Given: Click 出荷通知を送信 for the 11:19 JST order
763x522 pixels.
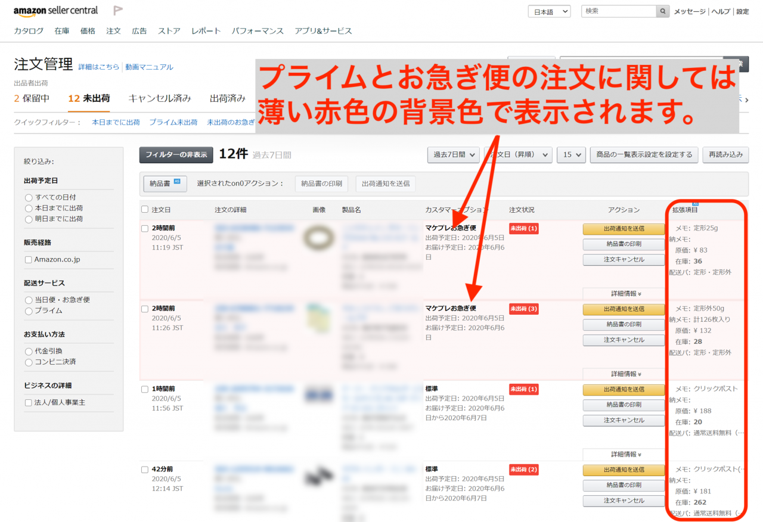Looking at the screenshot, I should point(624,228).
